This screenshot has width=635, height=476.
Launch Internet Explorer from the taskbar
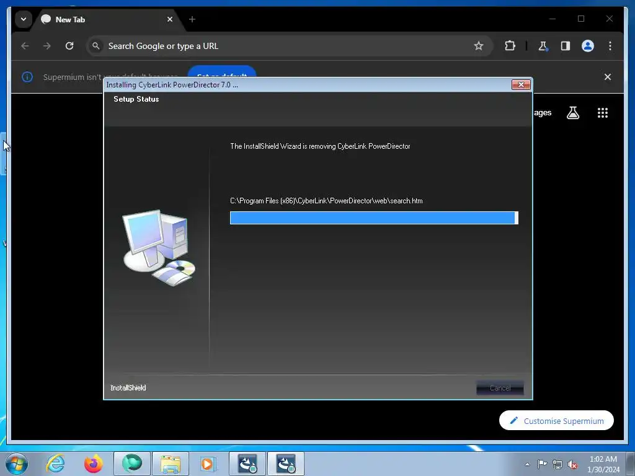tap(55, 464)
